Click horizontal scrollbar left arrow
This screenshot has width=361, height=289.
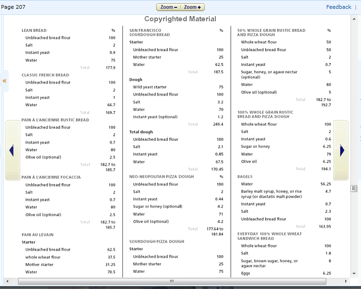point(7,281)
